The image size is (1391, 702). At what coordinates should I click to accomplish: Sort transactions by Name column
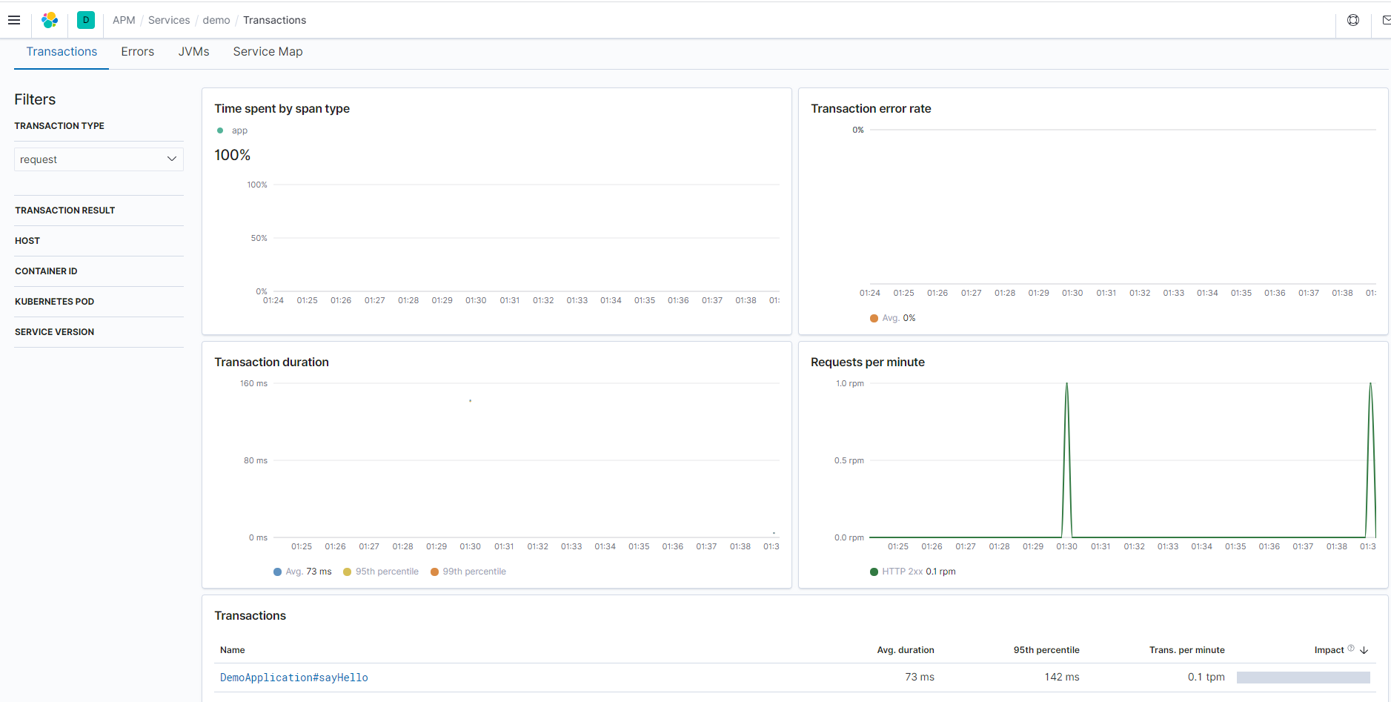tap(233, 650)
